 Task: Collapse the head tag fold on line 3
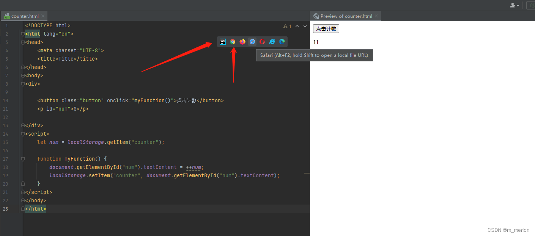click(23, 42)
